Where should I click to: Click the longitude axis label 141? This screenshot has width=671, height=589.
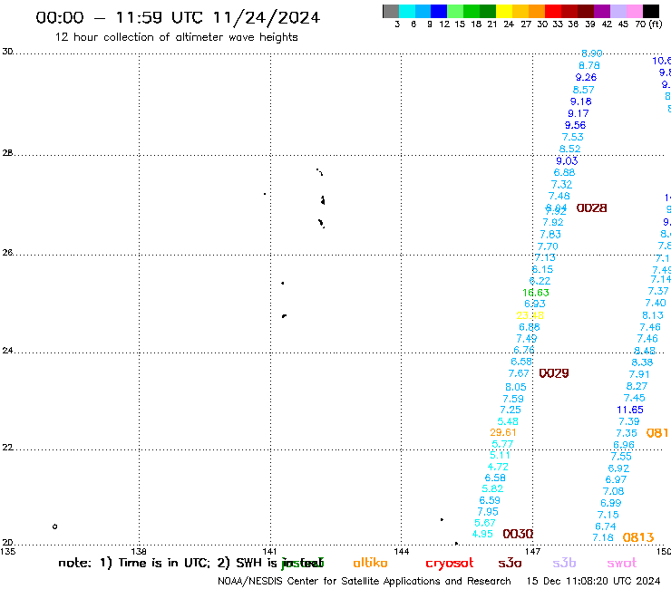(x=269, y=551)
